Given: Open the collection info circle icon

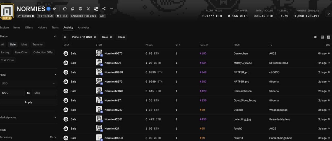Looking at the screenshot, I should coord(65,9).
